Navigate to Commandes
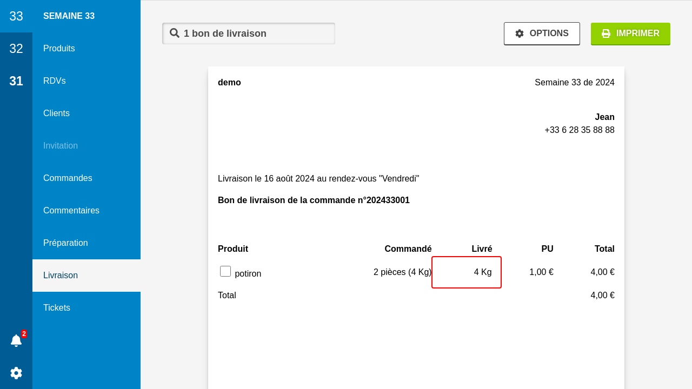Viewport: 692px width, 389px height. pos(68,178)
